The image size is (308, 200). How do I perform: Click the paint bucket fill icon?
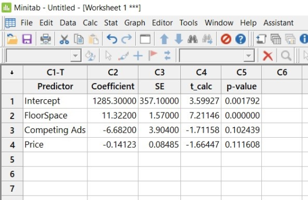pos(90,56)
